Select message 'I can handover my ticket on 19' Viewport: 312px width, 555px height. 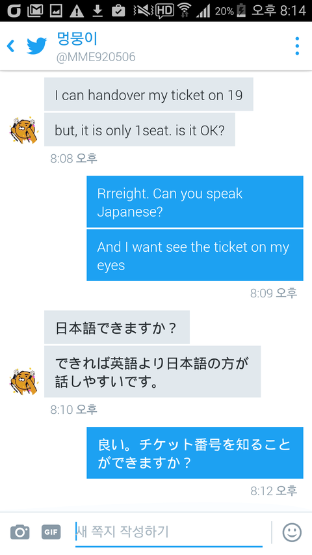pyautogui.click(x=149, y=94)
